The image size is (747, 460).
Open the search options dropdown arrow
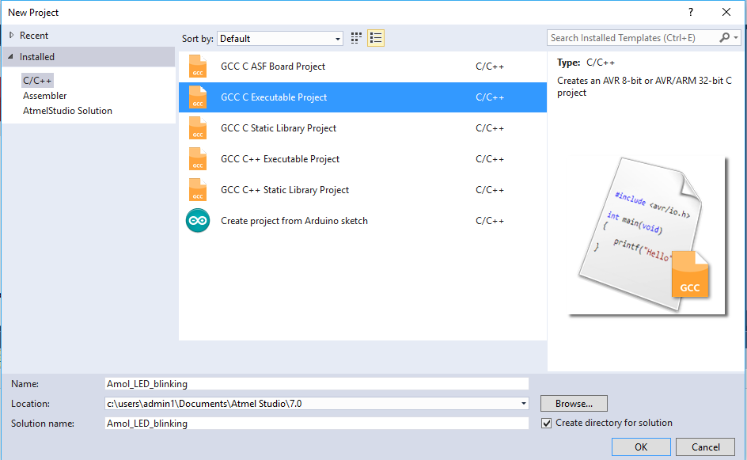tap(736, 38)
